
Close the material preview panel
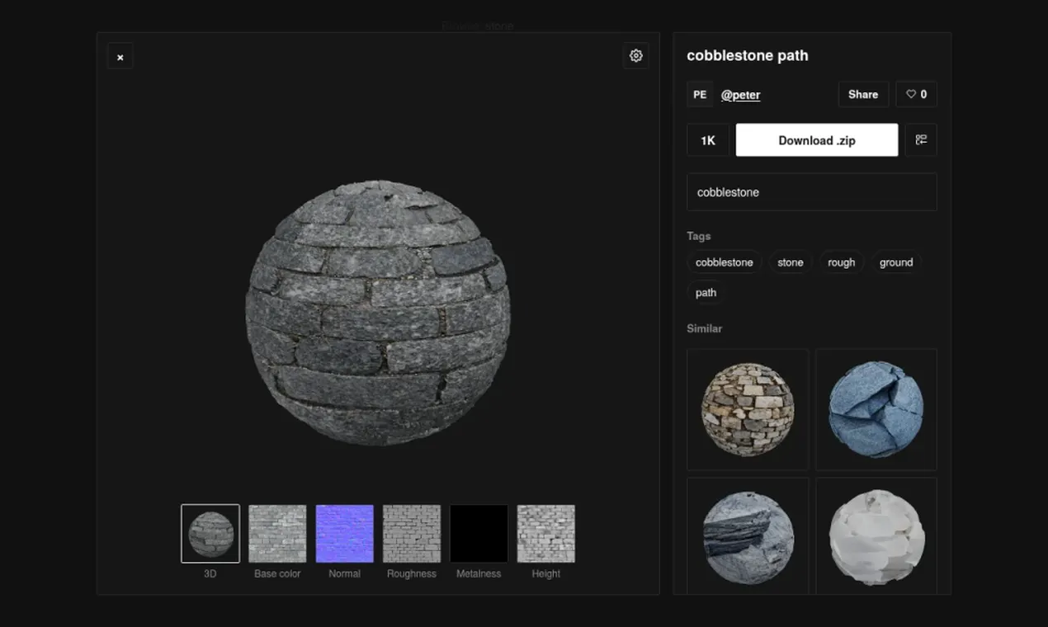coord(120,56)
